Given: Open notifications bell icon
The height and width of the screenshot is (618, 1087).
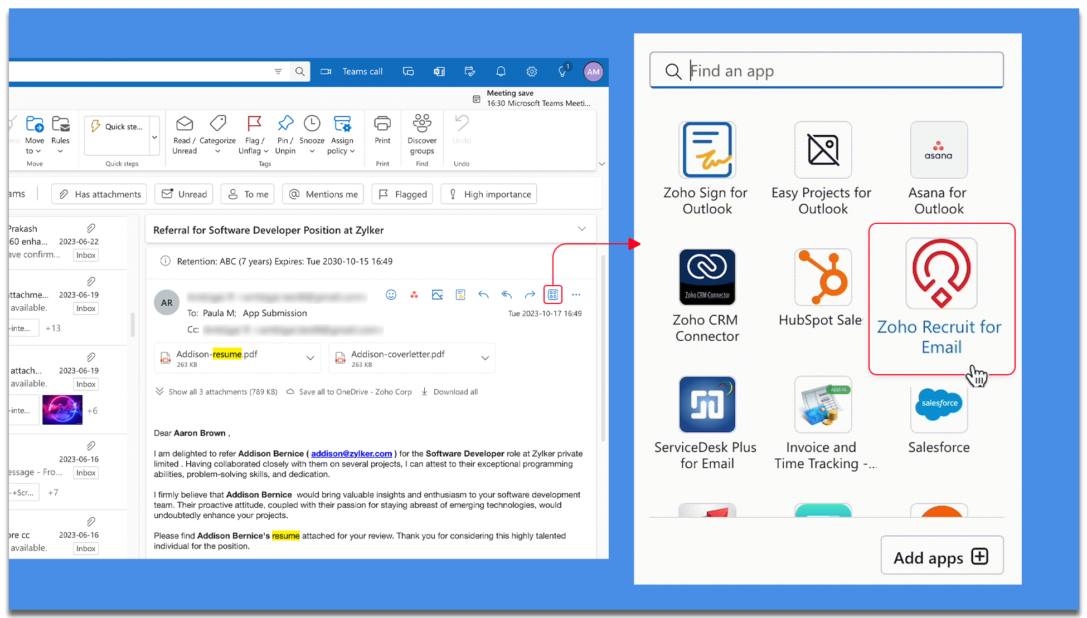Looking at the screenshot, I should (x=501, y=71).
